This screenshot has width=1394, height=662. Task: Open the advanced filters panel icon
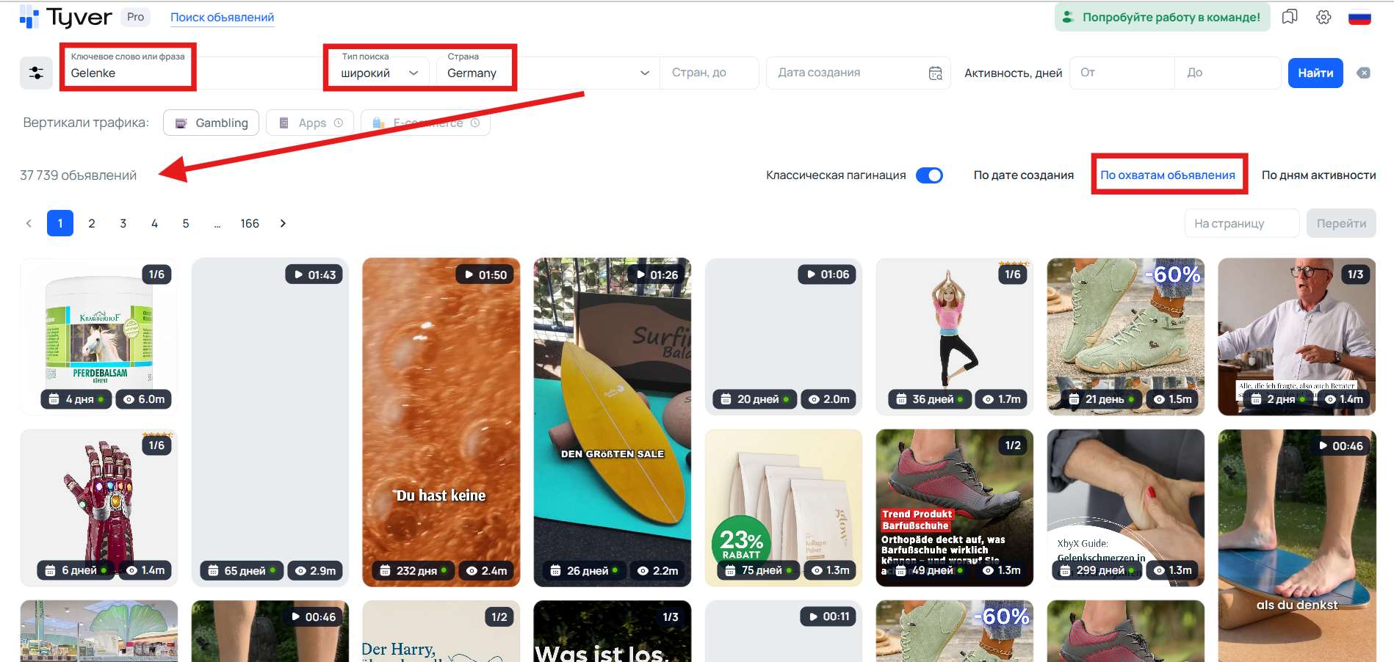coord(36,72)
